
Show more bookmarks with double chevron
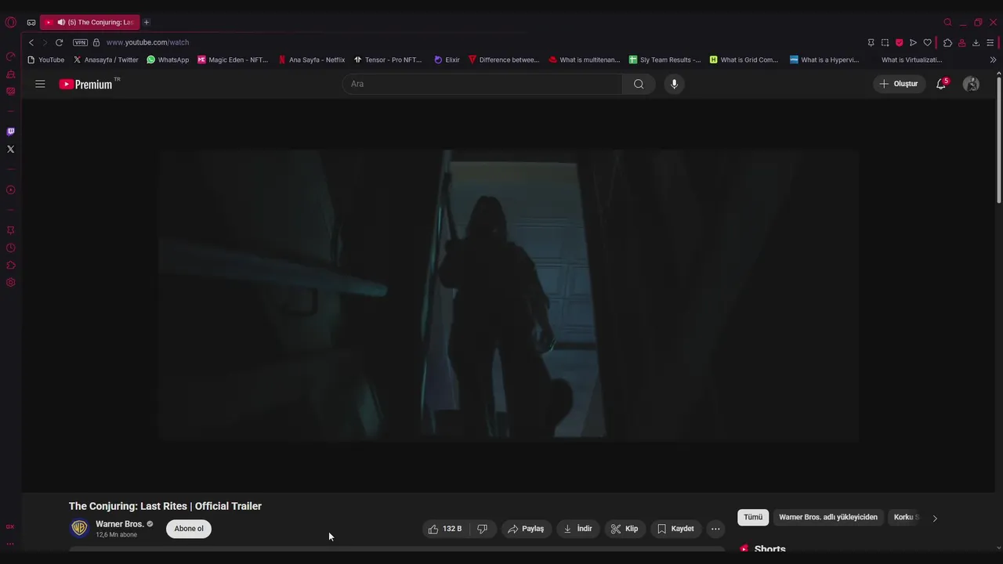click(993, 60)
